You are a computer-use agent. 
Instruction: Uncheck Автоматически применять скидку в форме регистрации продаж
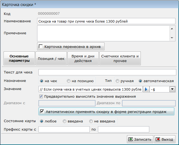click(42, 112)
